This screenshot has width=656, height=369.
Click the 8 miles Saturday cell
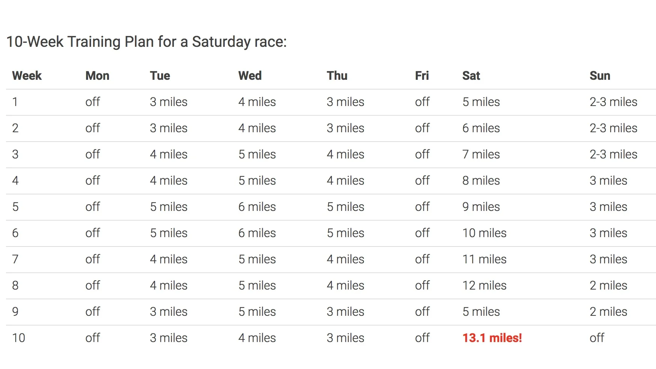click(x=481, y=181)
